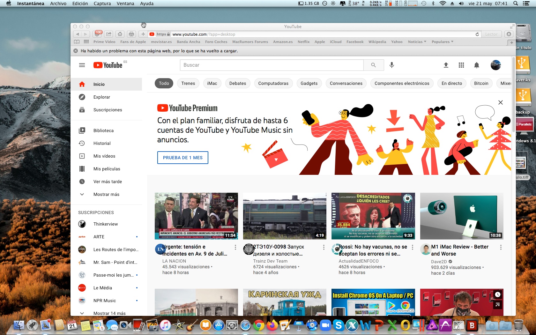Select the En directo filter chip
This screenshot has height=335, width=536.
(x=452, y=83)
